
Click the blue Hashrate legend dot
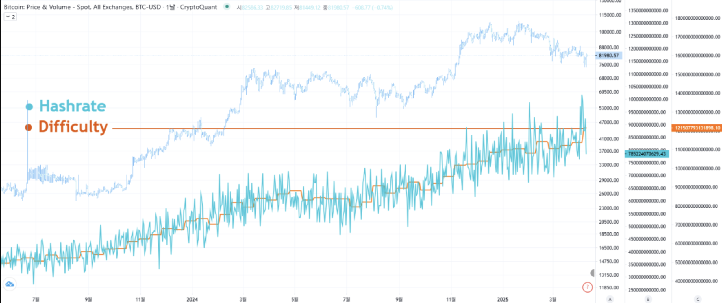coord(29,107)
